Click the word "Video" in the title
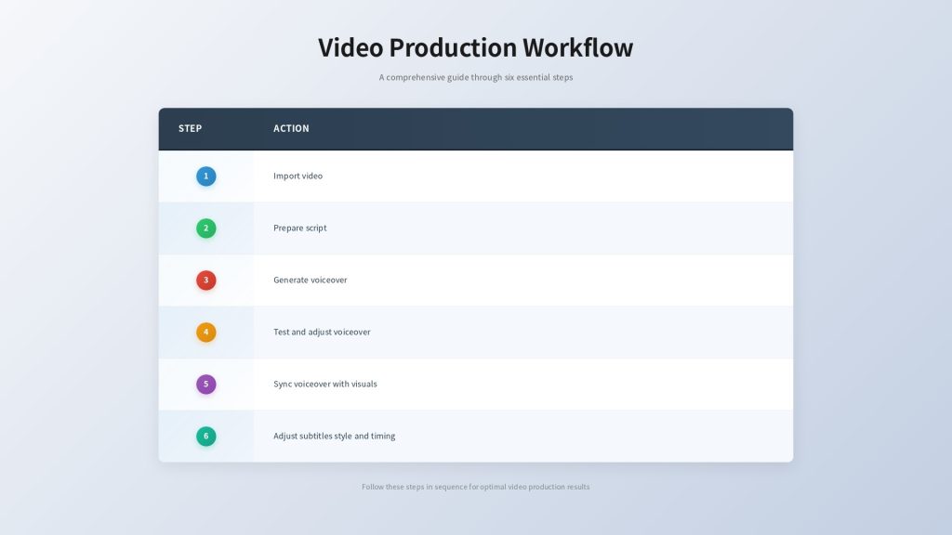 click(x=350, y=47)
